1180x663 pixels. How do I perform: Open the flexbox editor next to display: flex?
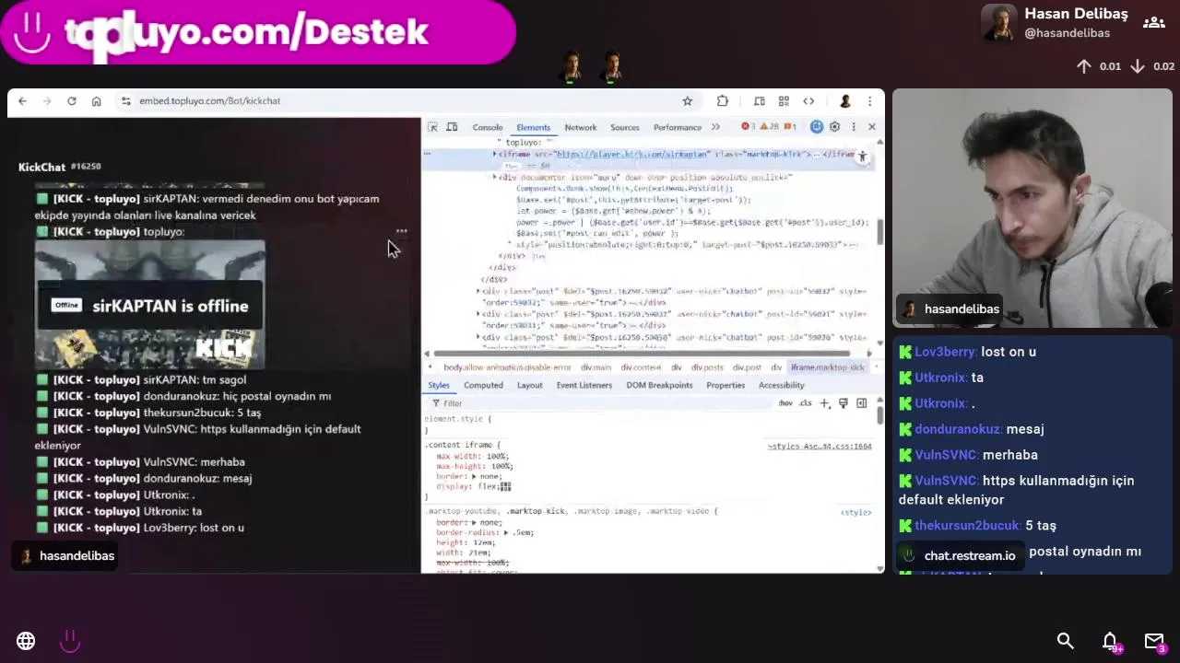click(x=505, y=486)
